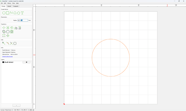Click the Open Selected 0 Vectors text

[9, 52]
